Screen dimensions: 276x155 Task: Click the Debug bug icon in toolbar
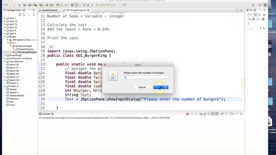tap(25, 5)
